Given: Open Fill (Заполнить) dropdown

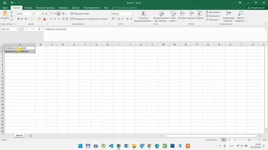Looking at the screenshot, I should [x=213, y=16].
